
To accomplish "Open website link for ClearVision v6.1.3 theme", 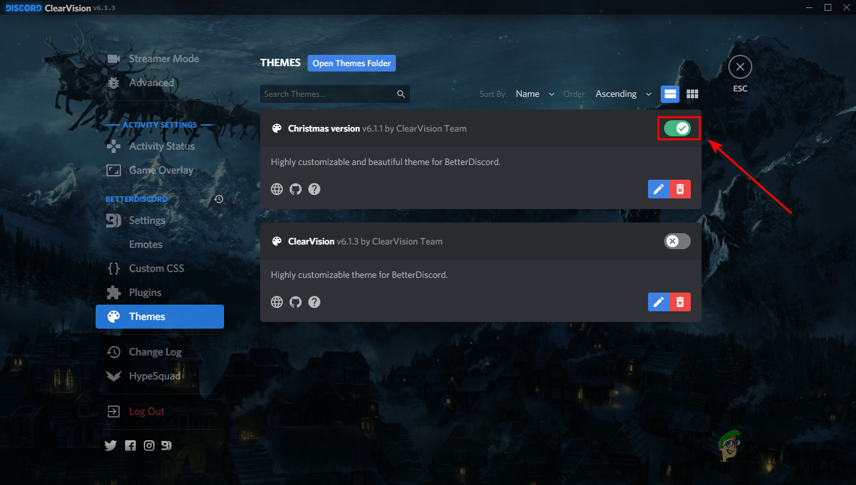I will pos(277,302).
